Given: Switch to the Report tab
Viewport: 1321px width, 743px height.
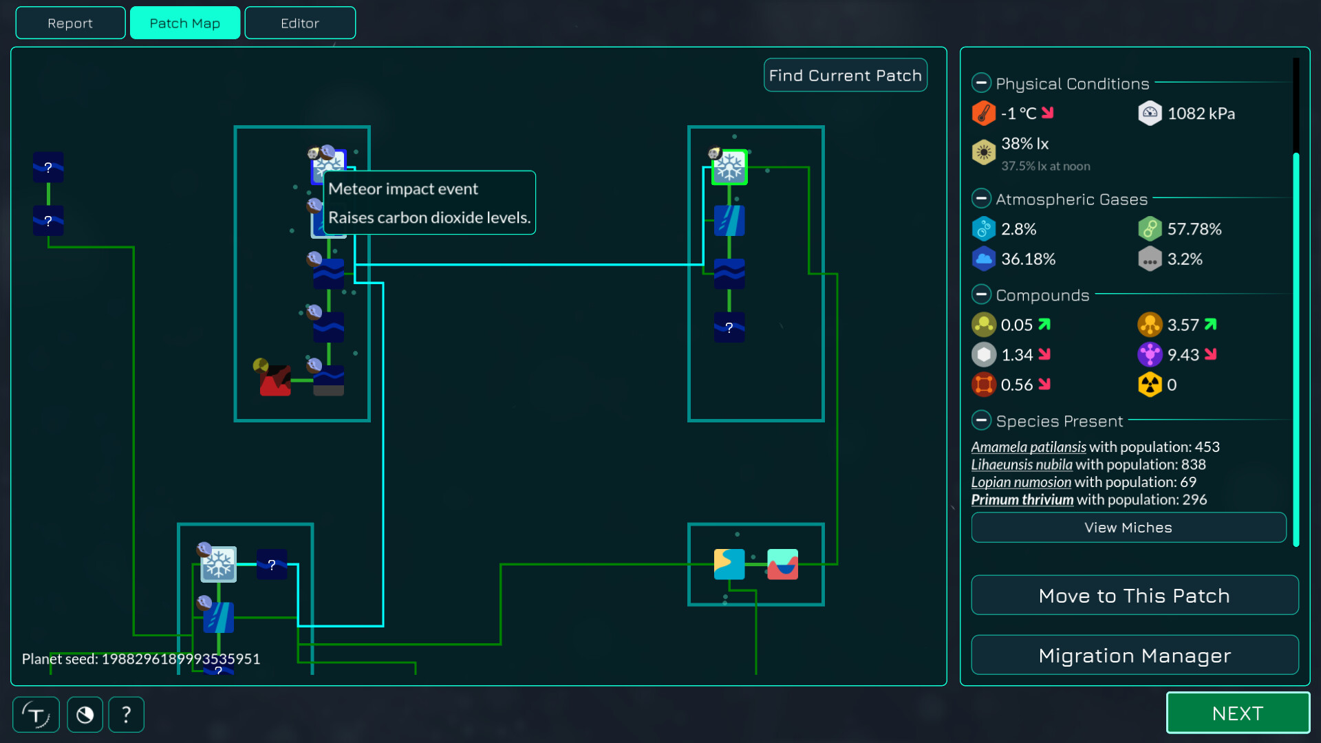Looking at the screenshot, I should coord(69,22).
